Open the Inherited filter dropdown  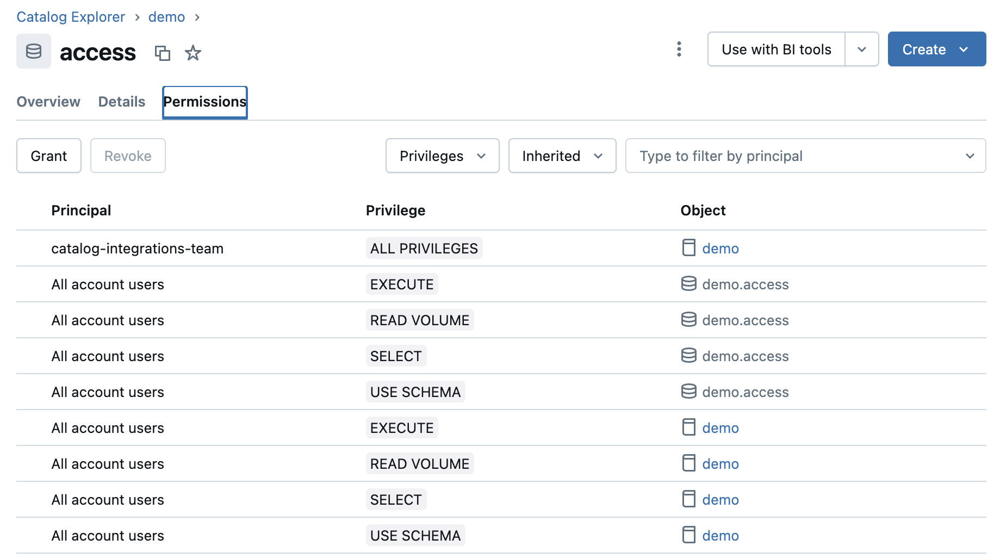point(562,156)
